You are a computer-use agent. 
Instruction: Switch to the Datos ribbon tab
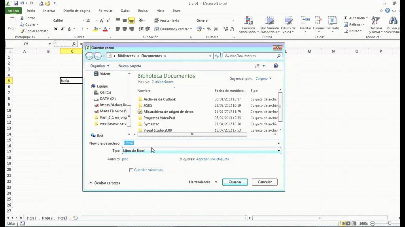pyautogui.click(x=125, y=11)
